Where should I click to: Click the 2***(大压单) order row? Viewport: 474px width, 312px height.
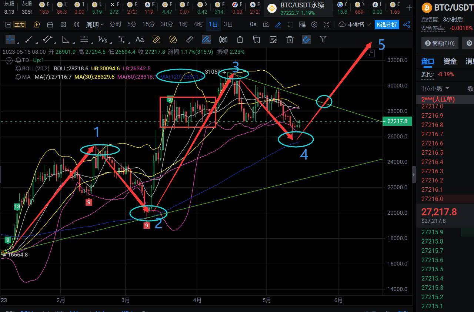[444, 99]
